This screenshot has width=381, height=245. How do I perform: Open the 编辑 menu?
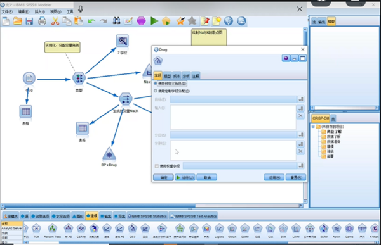point(23,11)
